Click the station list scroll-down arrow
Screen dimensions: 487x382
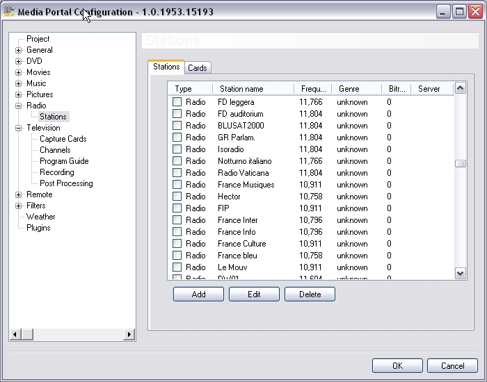point(461,273)
